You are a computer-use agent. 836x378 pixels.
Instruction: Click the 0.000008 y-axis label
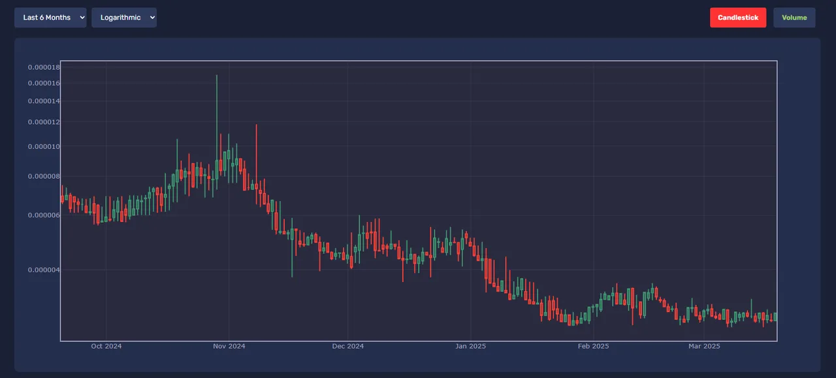tap(44, 176)
